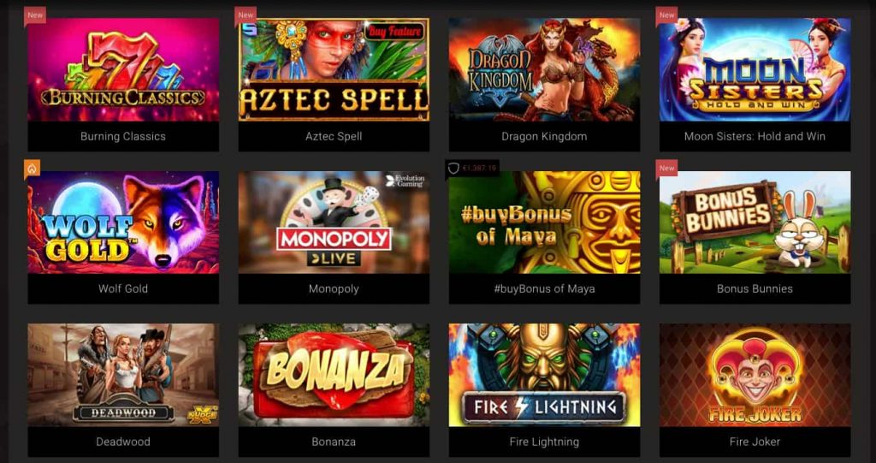Open the Burning Classics game thumbnail
This screenshot has width=876, height=463.
coord(123,70)
